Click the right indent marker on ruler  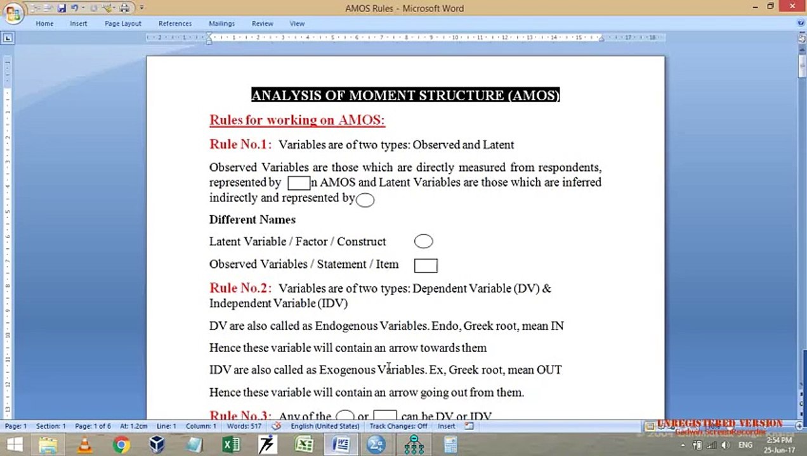pyautogui.click(x=601, y=40)
